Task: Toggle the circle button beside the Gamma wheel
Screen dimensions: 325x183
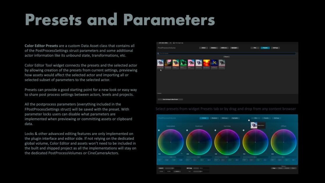Action: pos(215,130)
